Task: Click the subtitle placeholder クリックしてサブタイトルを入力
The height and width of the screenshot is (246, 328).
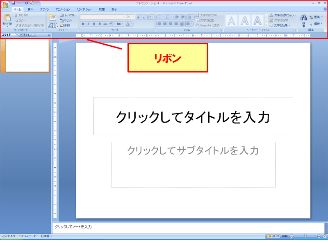Action: (x=193, y=165)
